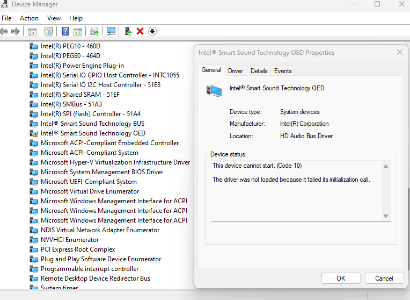Click the Device status scroll-down arrow

[386, 216]
